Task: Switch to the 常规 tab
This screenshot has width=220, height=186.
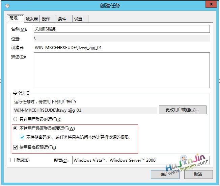Action: point(16,18)
